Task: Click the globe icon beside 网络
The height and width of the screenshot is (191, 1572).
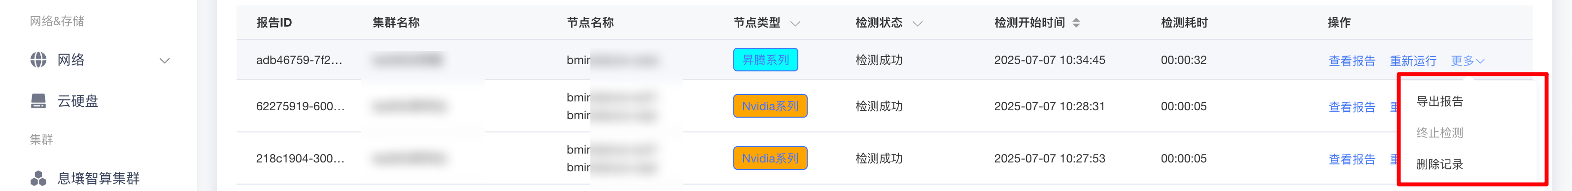Action: [x=38, y=60]
